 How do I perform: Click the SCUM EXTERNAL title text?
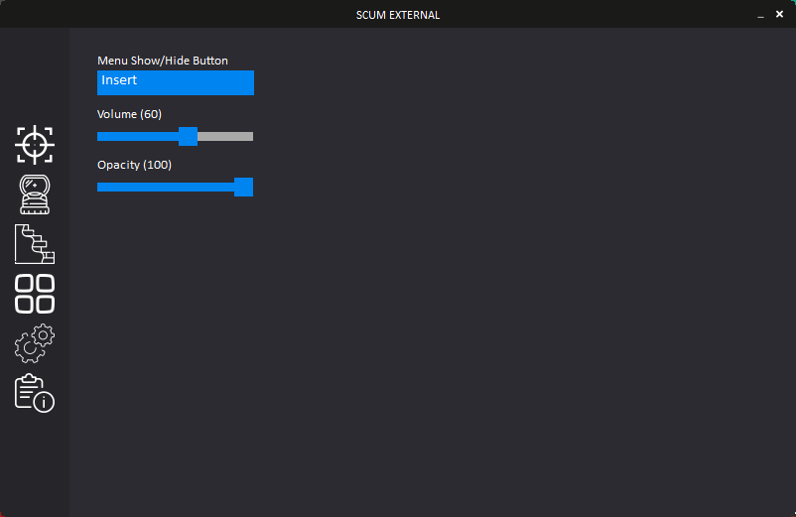point(398,15)
